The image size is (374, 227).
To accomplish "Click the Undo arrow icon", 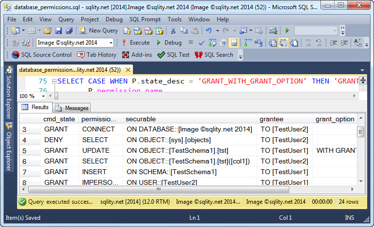I will pos(209,31).
